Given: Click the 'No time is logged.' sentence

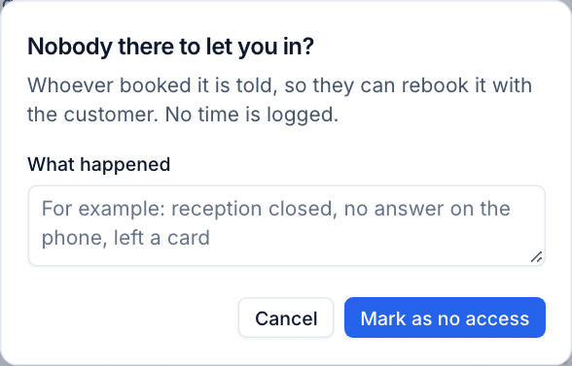Looking at the screenshot, I should [252, 115].
